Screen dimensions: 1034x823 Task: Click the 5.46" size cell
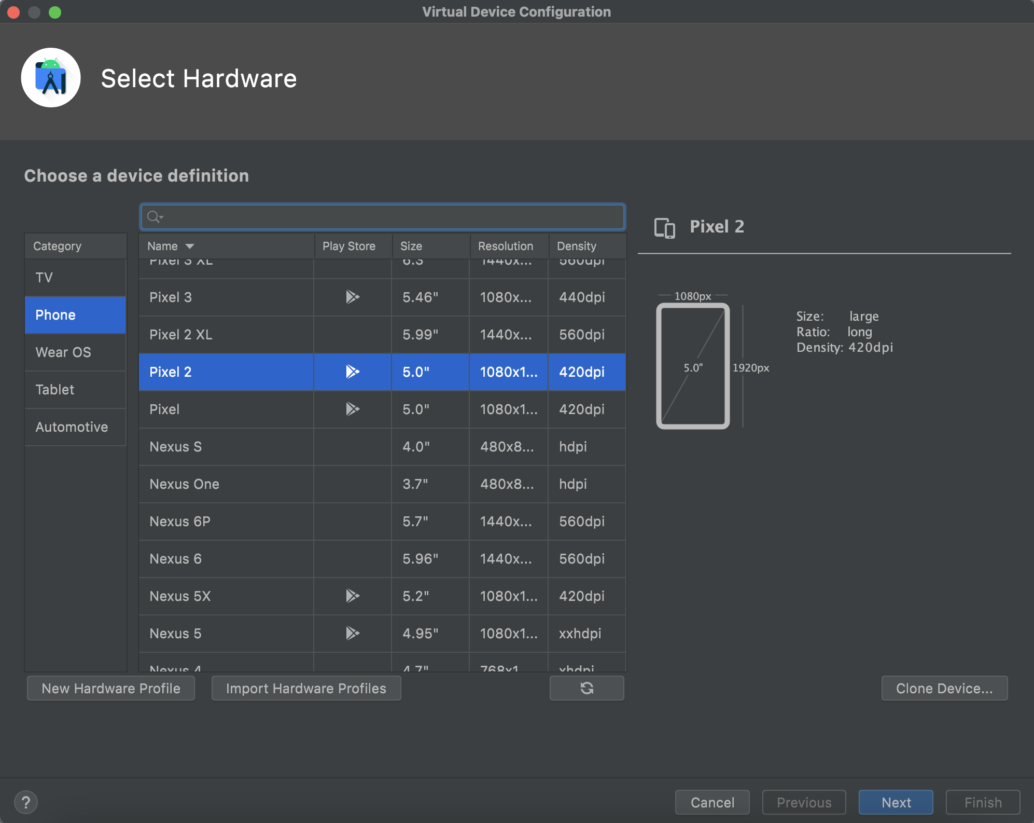tap(431, 297)
